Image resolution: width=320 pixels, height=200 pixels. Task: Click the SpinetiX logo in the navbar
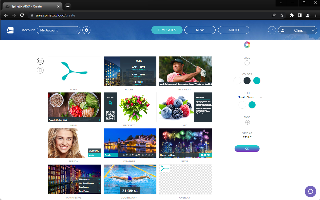pyautogui.click(x=10, y=30)
